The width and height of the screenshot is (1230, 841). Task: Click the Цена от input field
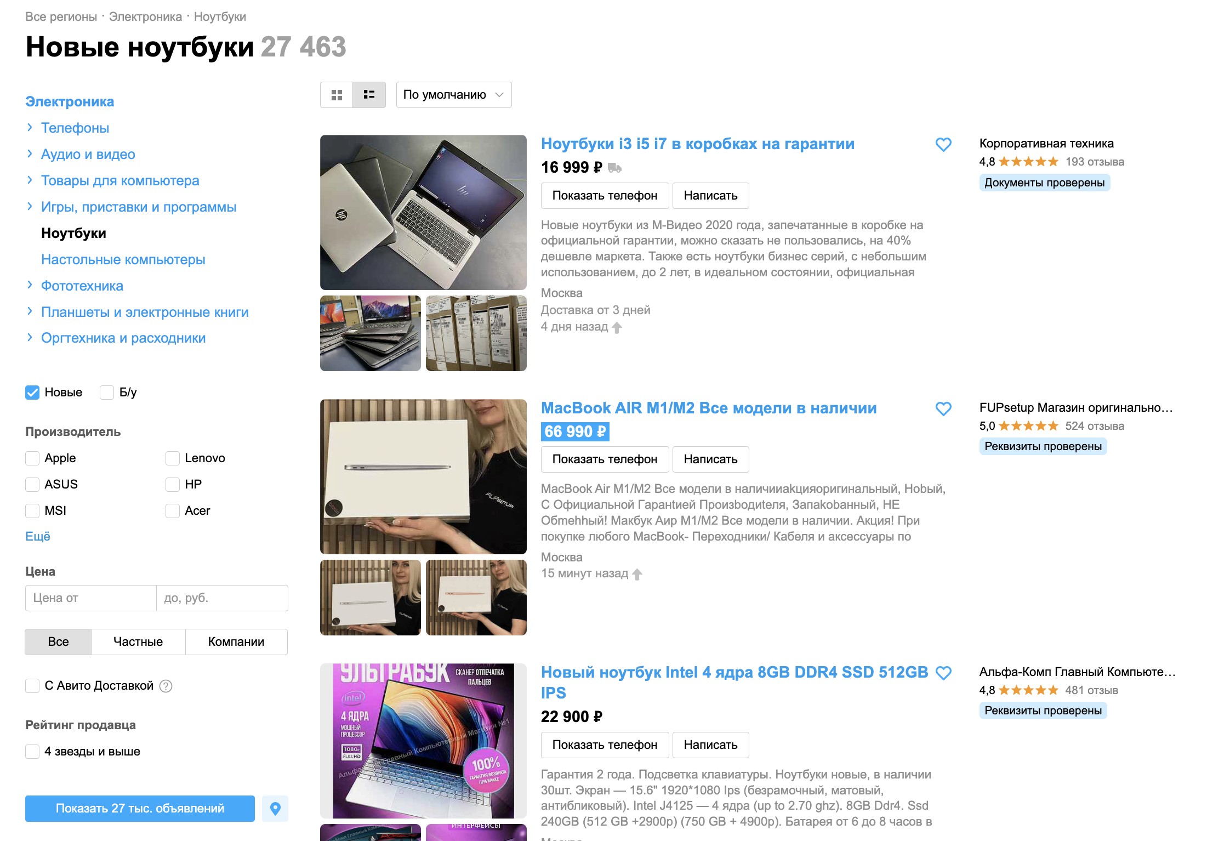(x=91, y=598)
